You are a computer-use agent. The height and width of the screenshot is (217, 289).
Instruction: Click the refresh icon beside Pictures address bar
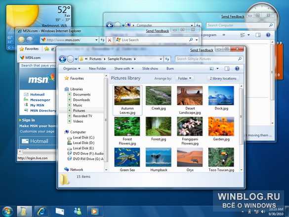coord(167,59)
